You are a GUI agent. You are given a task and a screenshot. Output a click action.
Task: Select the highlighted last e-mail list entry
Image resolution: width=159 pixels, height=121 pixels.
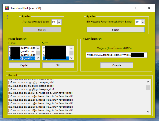click(x=22, y=58)
